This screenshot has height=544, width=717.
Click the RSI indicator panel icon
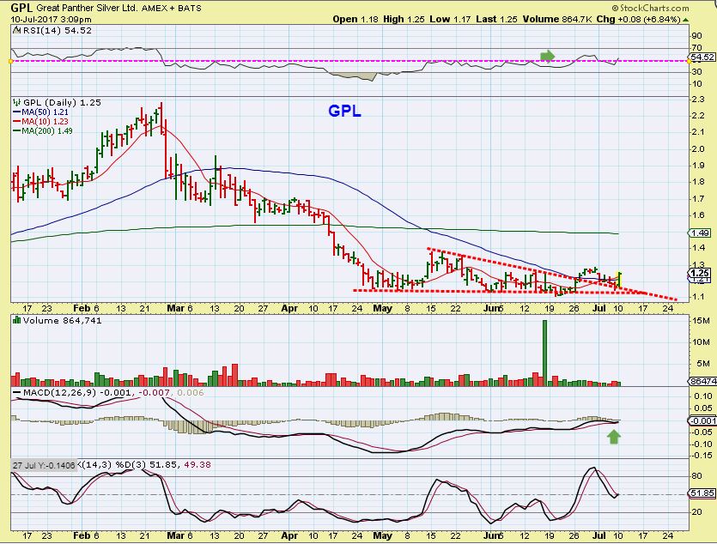click(17, 31)
